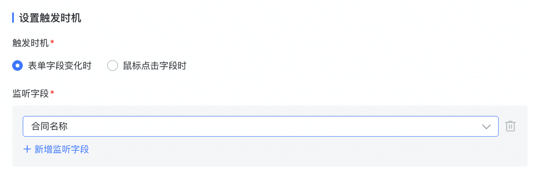Click the 触发时机 field label
This screenshot has width=534, height=169.
[x=30, y=43]
